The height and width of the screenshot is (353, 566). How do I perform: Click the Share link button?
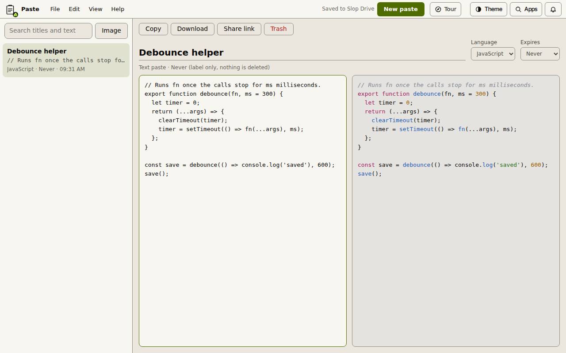pyautogui.click(x=239, y=29)
